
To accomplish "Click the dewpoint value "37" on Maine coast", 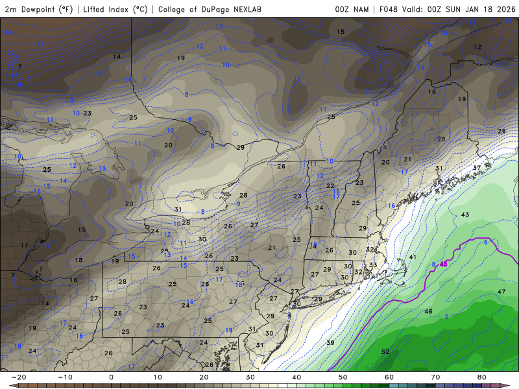I will (477, 168).
